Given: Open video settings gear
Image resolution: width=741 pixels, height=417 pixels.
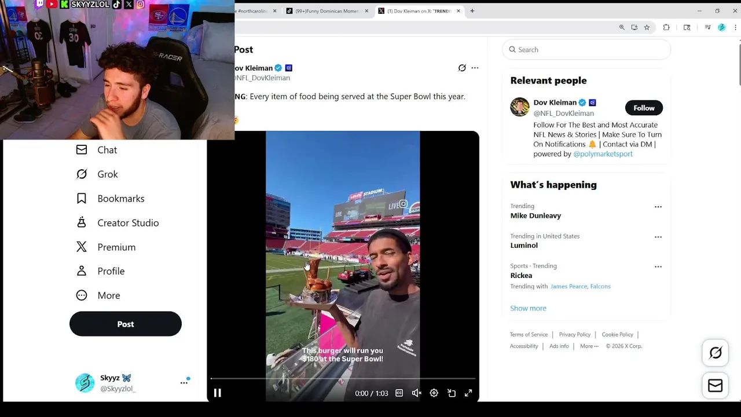Looking at the screenshot, I should (x=434, y=393).
